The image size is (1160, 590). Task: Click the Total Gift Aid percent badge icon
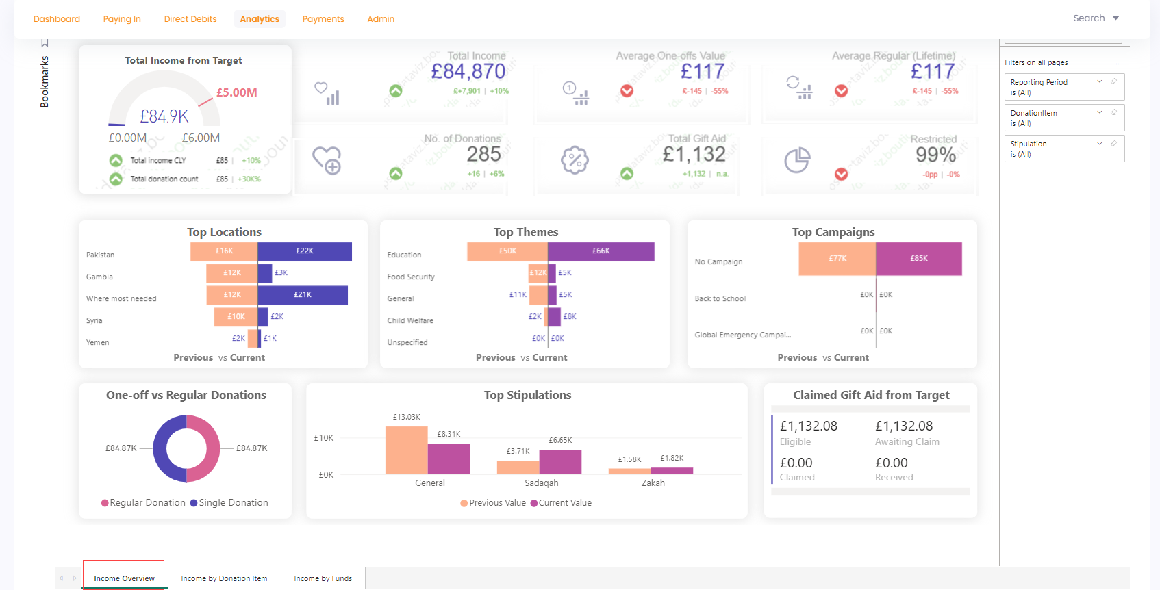[575, 160]
